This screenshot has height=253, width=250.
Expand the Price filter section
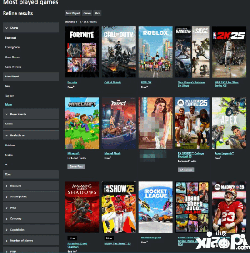[x=31, y=208]
